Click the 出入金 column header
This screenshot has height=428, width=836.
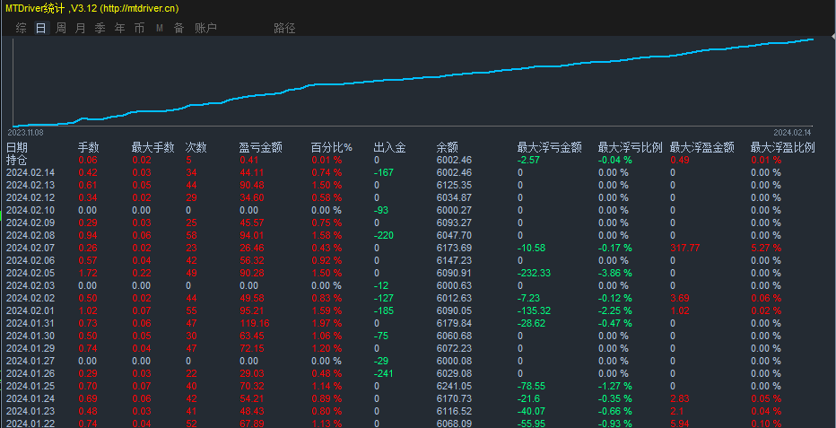coord(389,148)
